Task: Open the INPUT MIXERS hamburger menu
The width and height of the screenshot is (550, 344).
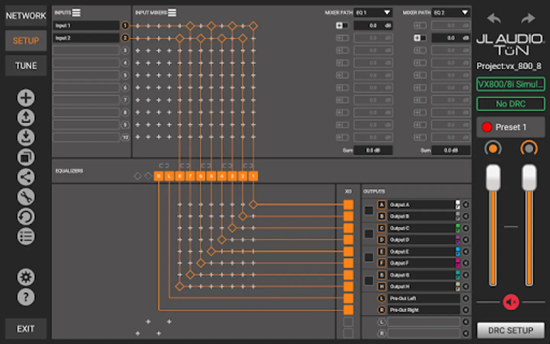Action: click(x=172, y=13)
